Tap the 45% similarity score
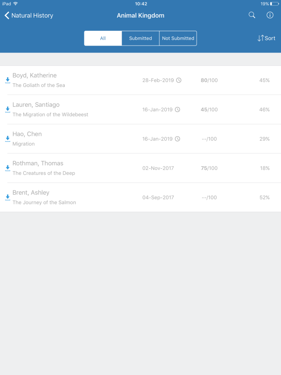 click(265, 80)
